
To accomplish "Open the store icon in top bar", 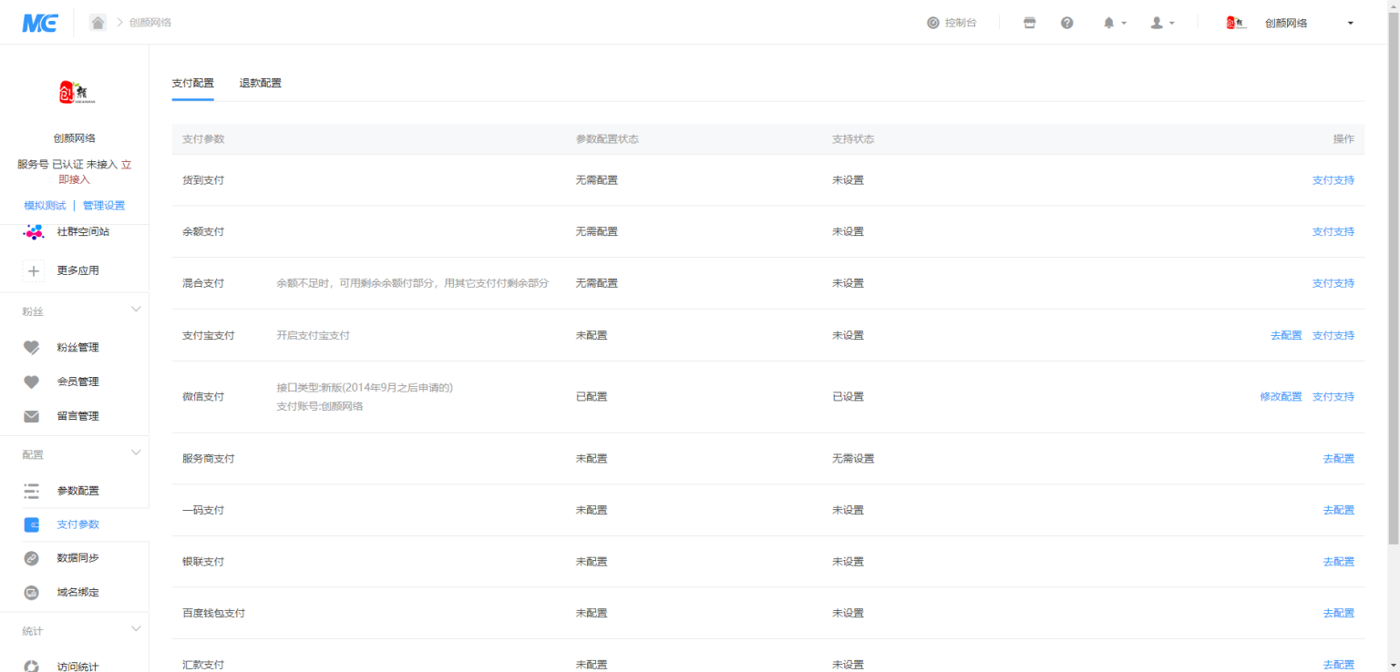I will (1030, 23).
